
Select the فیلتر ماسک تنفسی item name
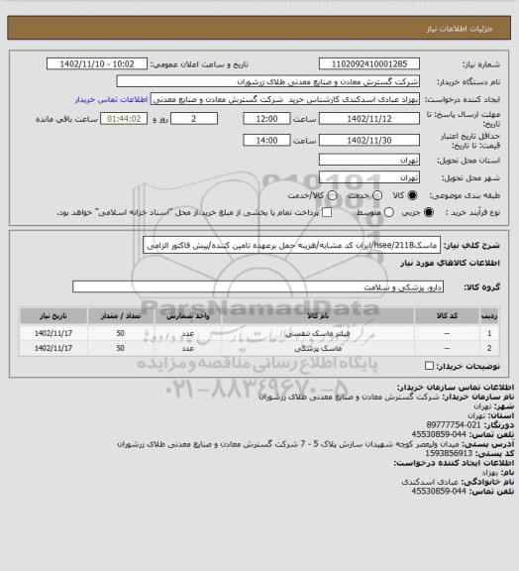317,333
